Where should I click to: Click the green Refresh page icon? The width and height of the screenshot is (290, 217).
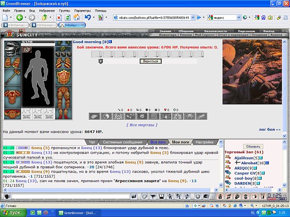coord(68,18)
